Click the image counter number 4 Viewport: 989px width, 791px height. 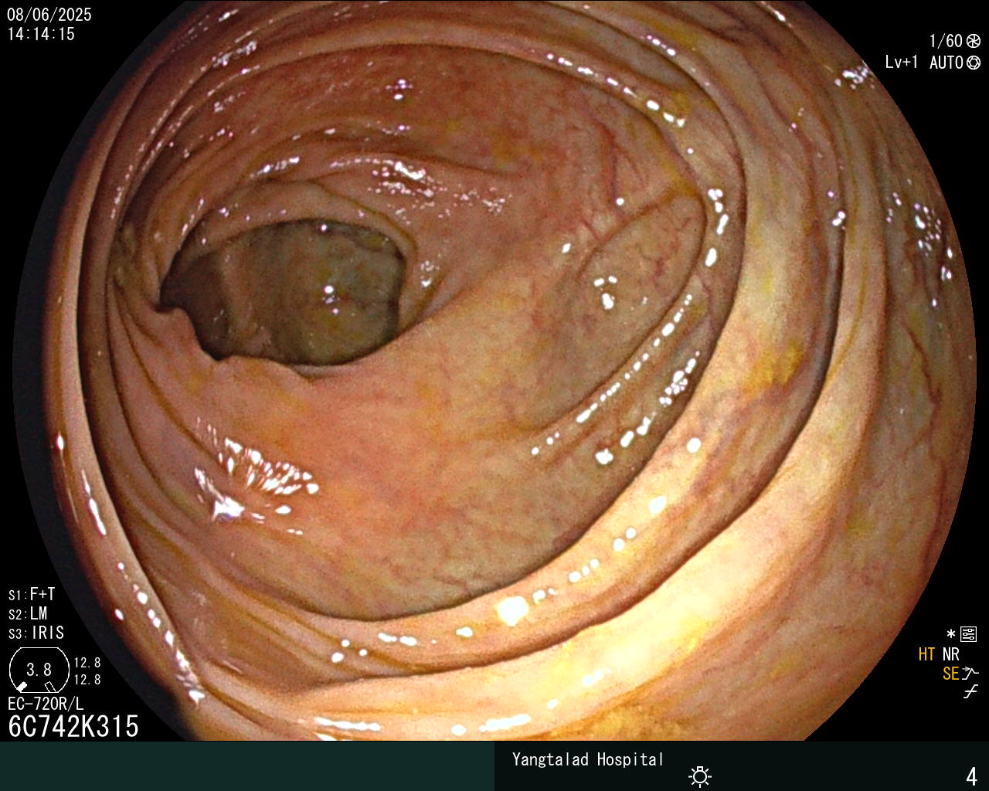coord(972,776)
